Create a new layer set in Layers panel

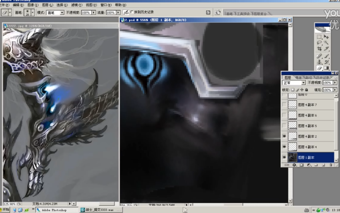[x=316, y=165]
